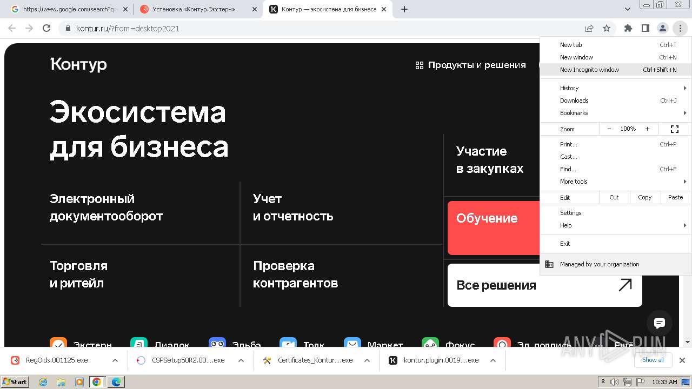Viewport: 692px width, 389px height.
Task: Expand the More tools submenu
Action: [615, 182]
